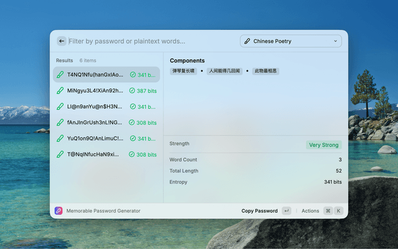Click the pen icon beside fAnJInGrUsh3nL password
398x249 pixels.
(60, 123)
